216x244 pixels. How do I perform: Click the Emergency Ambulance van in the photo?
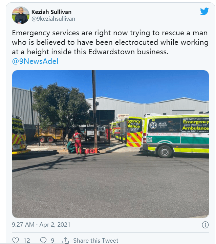tap(176, 136)
